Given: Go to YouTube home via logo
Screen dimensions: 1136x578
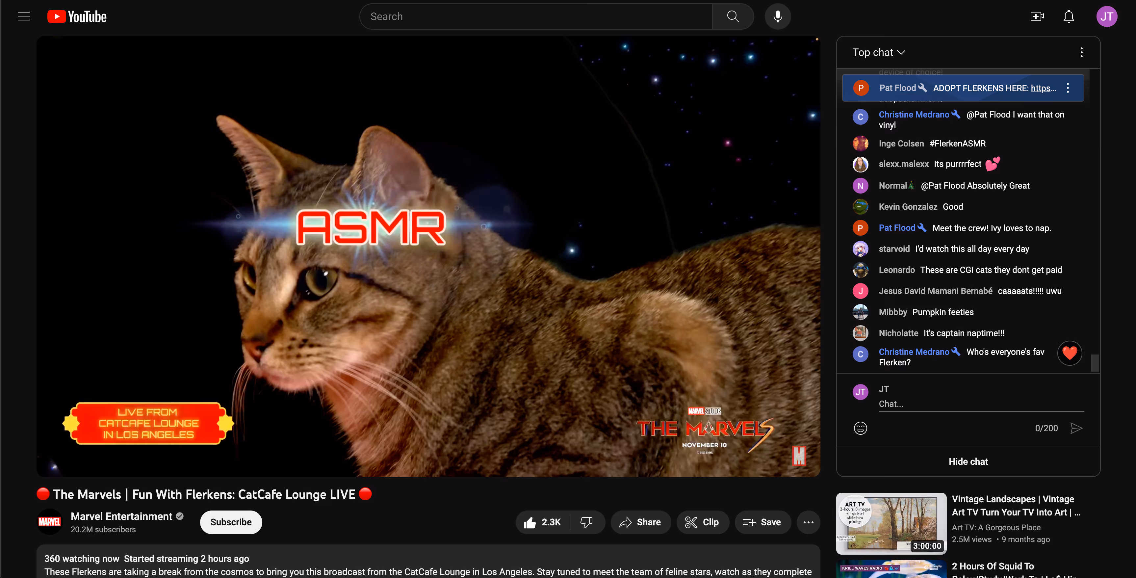Looking at the screenshot, I should point(77,17).
